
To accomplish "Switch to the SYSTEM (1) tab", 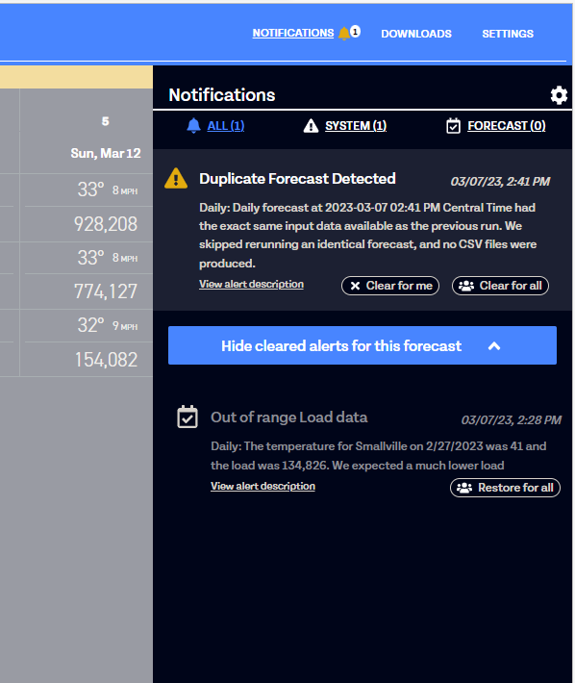I will tap(356, 126).
